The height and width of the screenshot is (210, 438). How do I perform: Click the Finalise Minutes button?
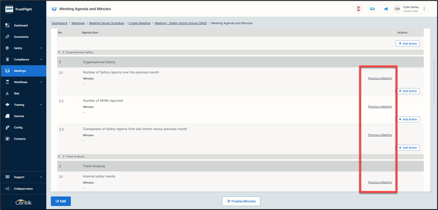(x=241, y=201)
